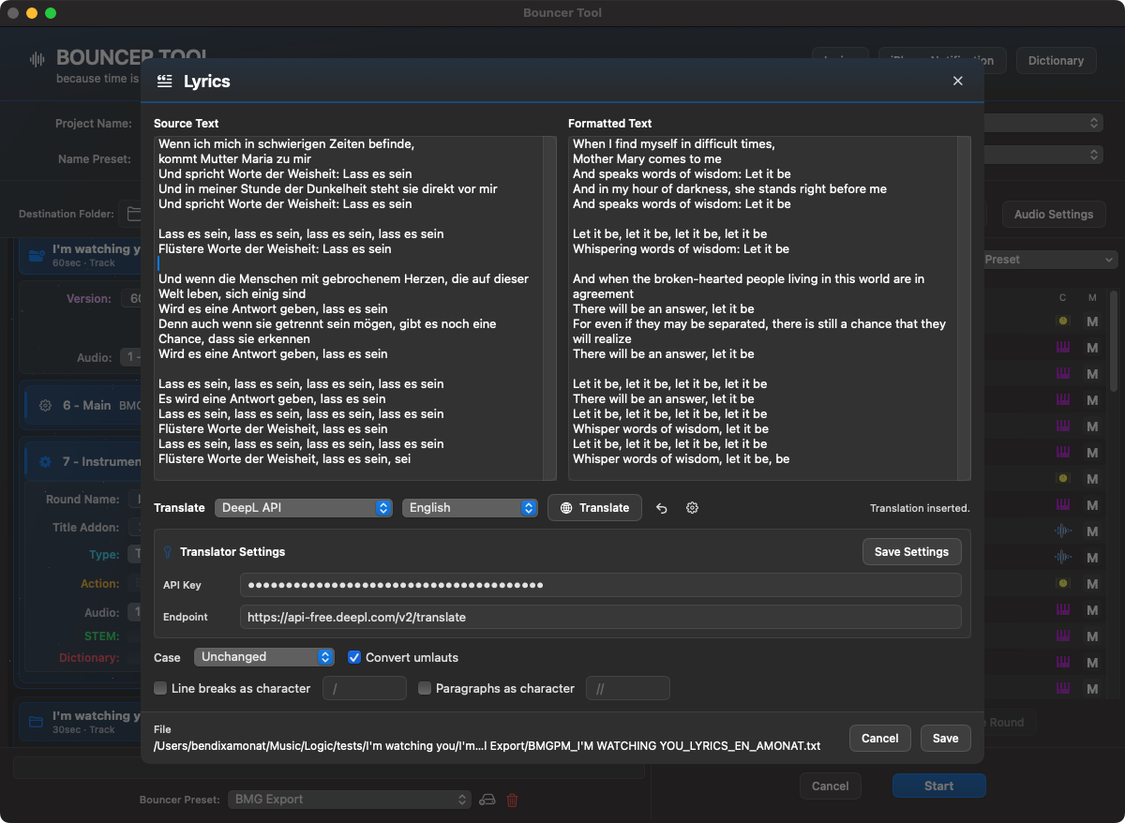The width and height of the screenshot is (1125, 823).
Task: Click the car icon beside Bouncer Preset dropdown
Action: pyautogui.click(x=487, y=800)
